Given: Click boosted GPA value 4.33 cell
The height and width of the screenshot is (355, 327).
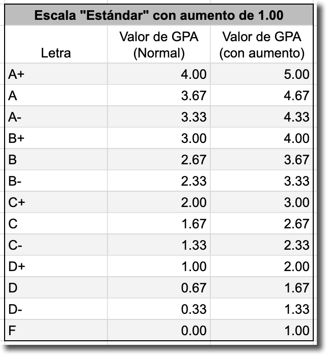Looking at the screenshot, I should click(262, 117).
